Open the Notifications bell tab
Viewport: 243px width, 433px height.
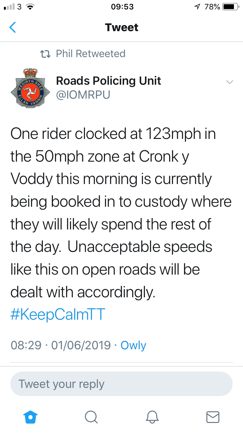[152, 417]
